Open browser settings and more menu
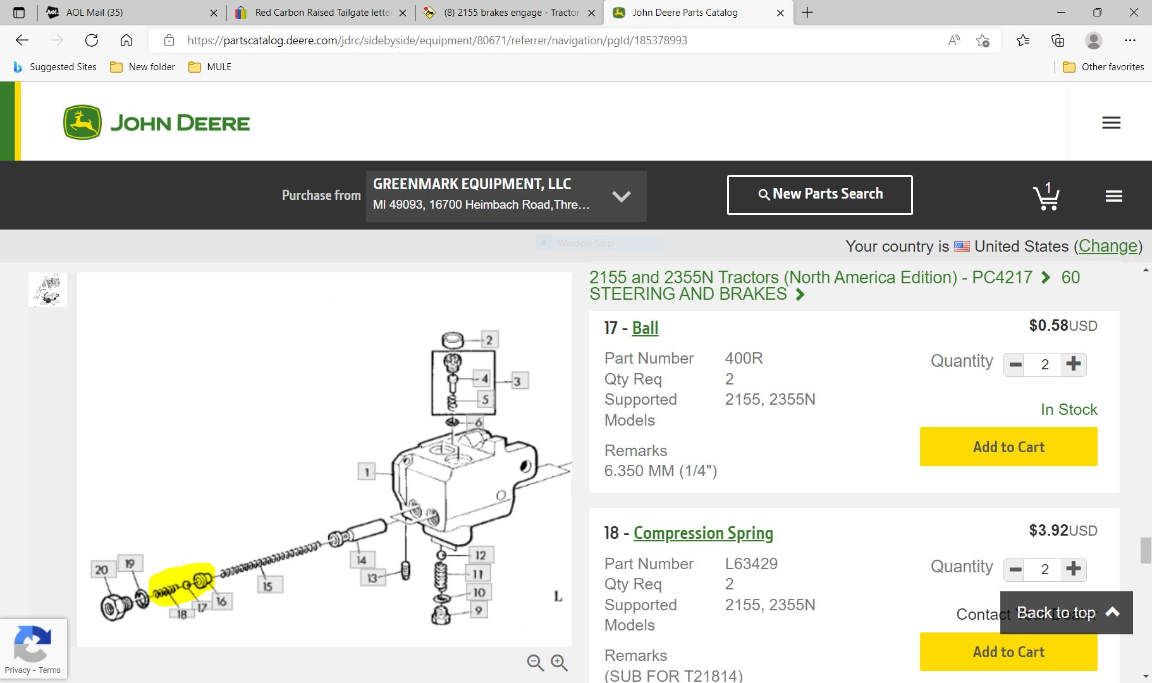The width and height of the screenshot is (1152, 683). tap(1130, 40)
